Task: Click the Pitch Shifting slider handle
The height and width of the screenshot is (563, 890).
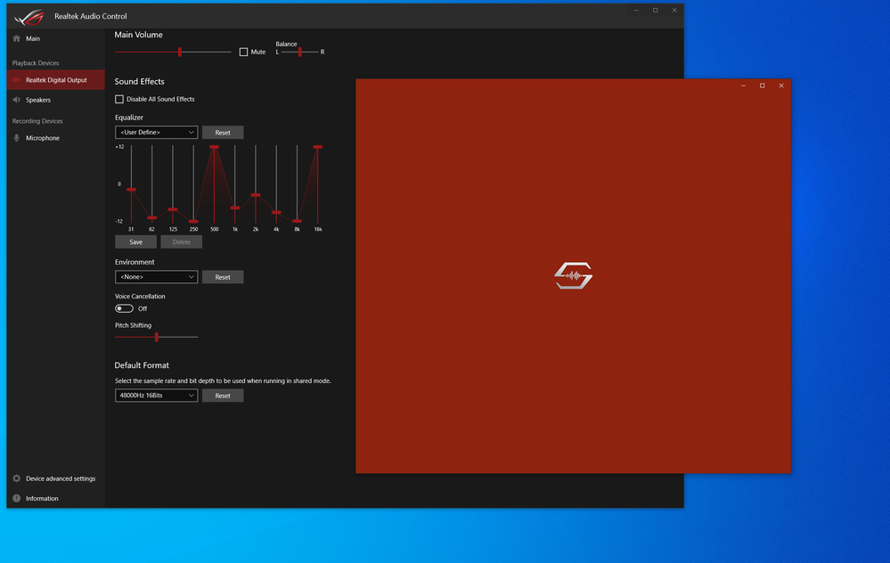Action: click(x=157, y=337)
